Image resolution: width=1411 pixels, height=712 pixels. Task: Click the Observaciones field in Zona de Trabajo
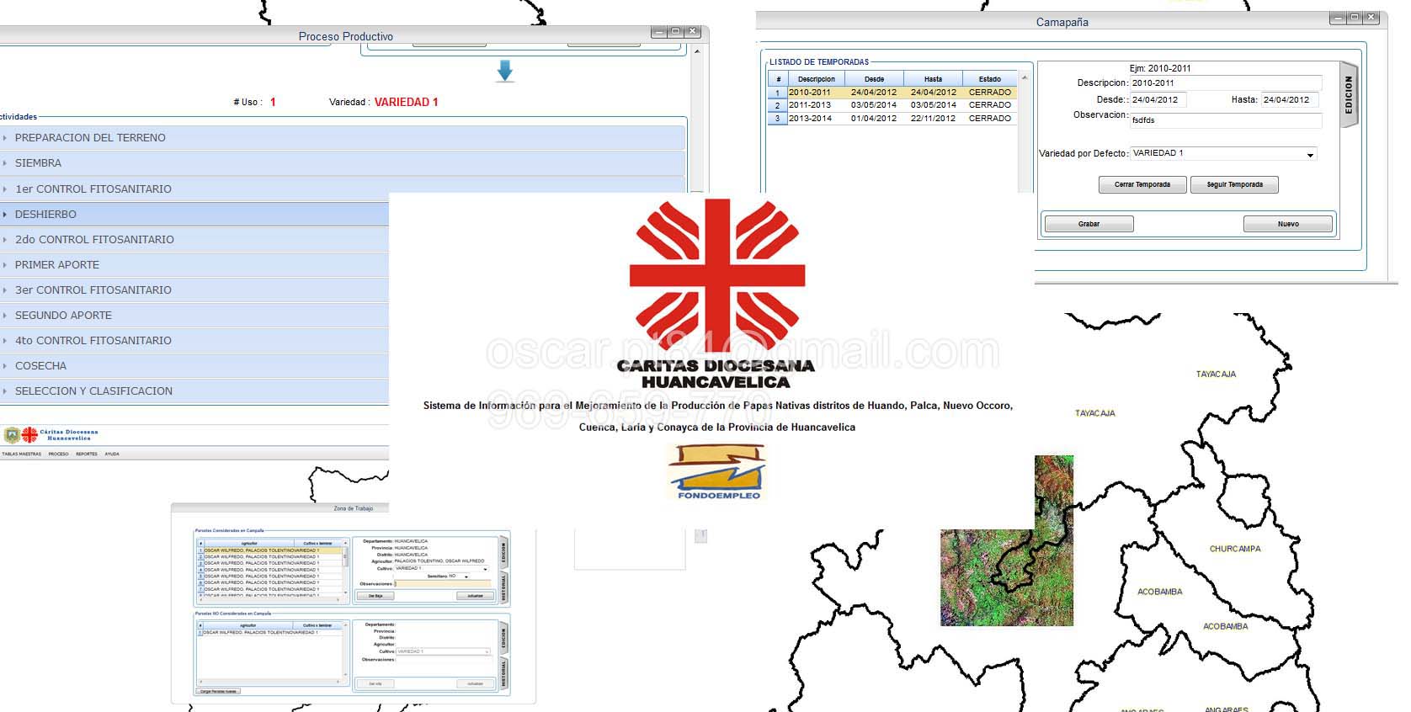point(443,583)
